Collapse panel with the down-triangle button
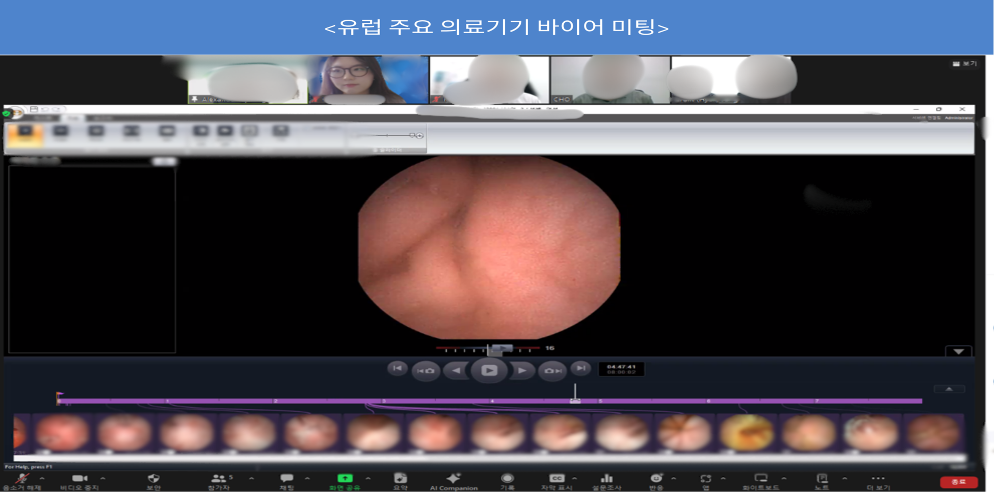Screen dimensions: 994x492 pos(958,352)
